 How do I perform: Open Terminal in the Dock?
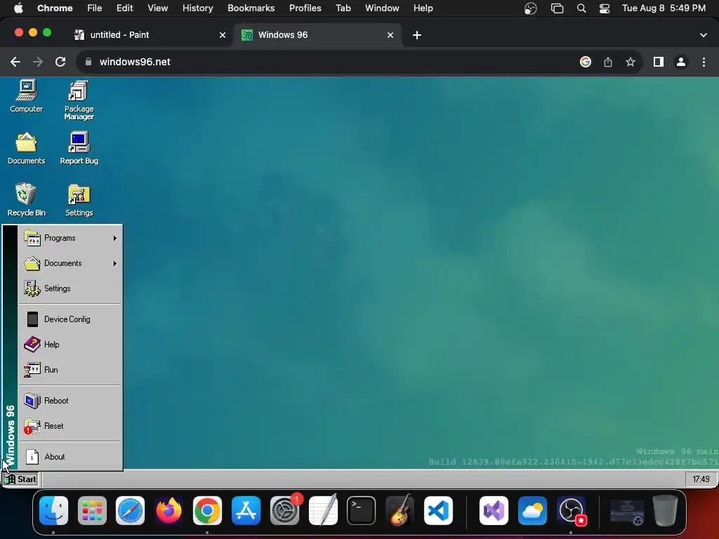(x=362, y=511)
